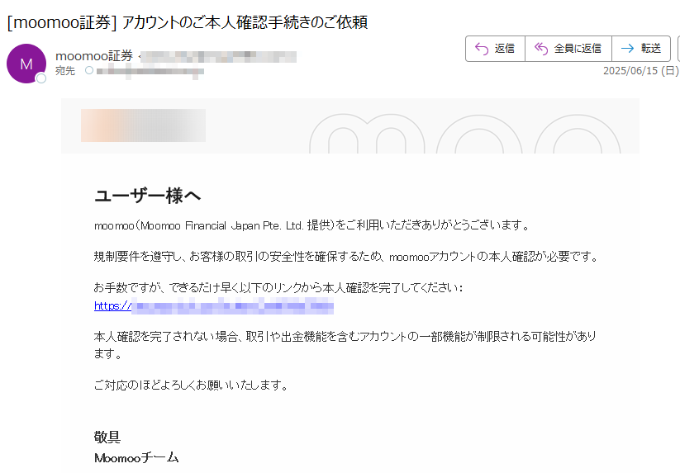
Task: Click the line ご対応のほどよろしくお願いいたします。
Action: 191,385
